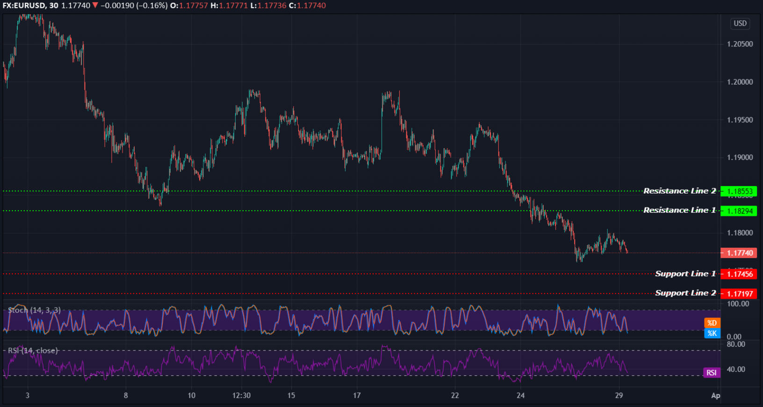763x407 pixels.
Task: Click the open value O:1.17757
Action: (189, 6)
